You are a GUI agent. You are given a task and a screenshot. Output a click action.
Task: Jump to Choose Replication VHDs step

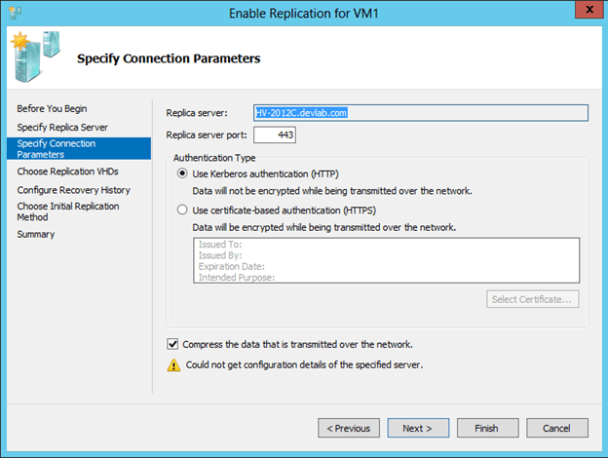pyautogui.click(x=68, y=172)
